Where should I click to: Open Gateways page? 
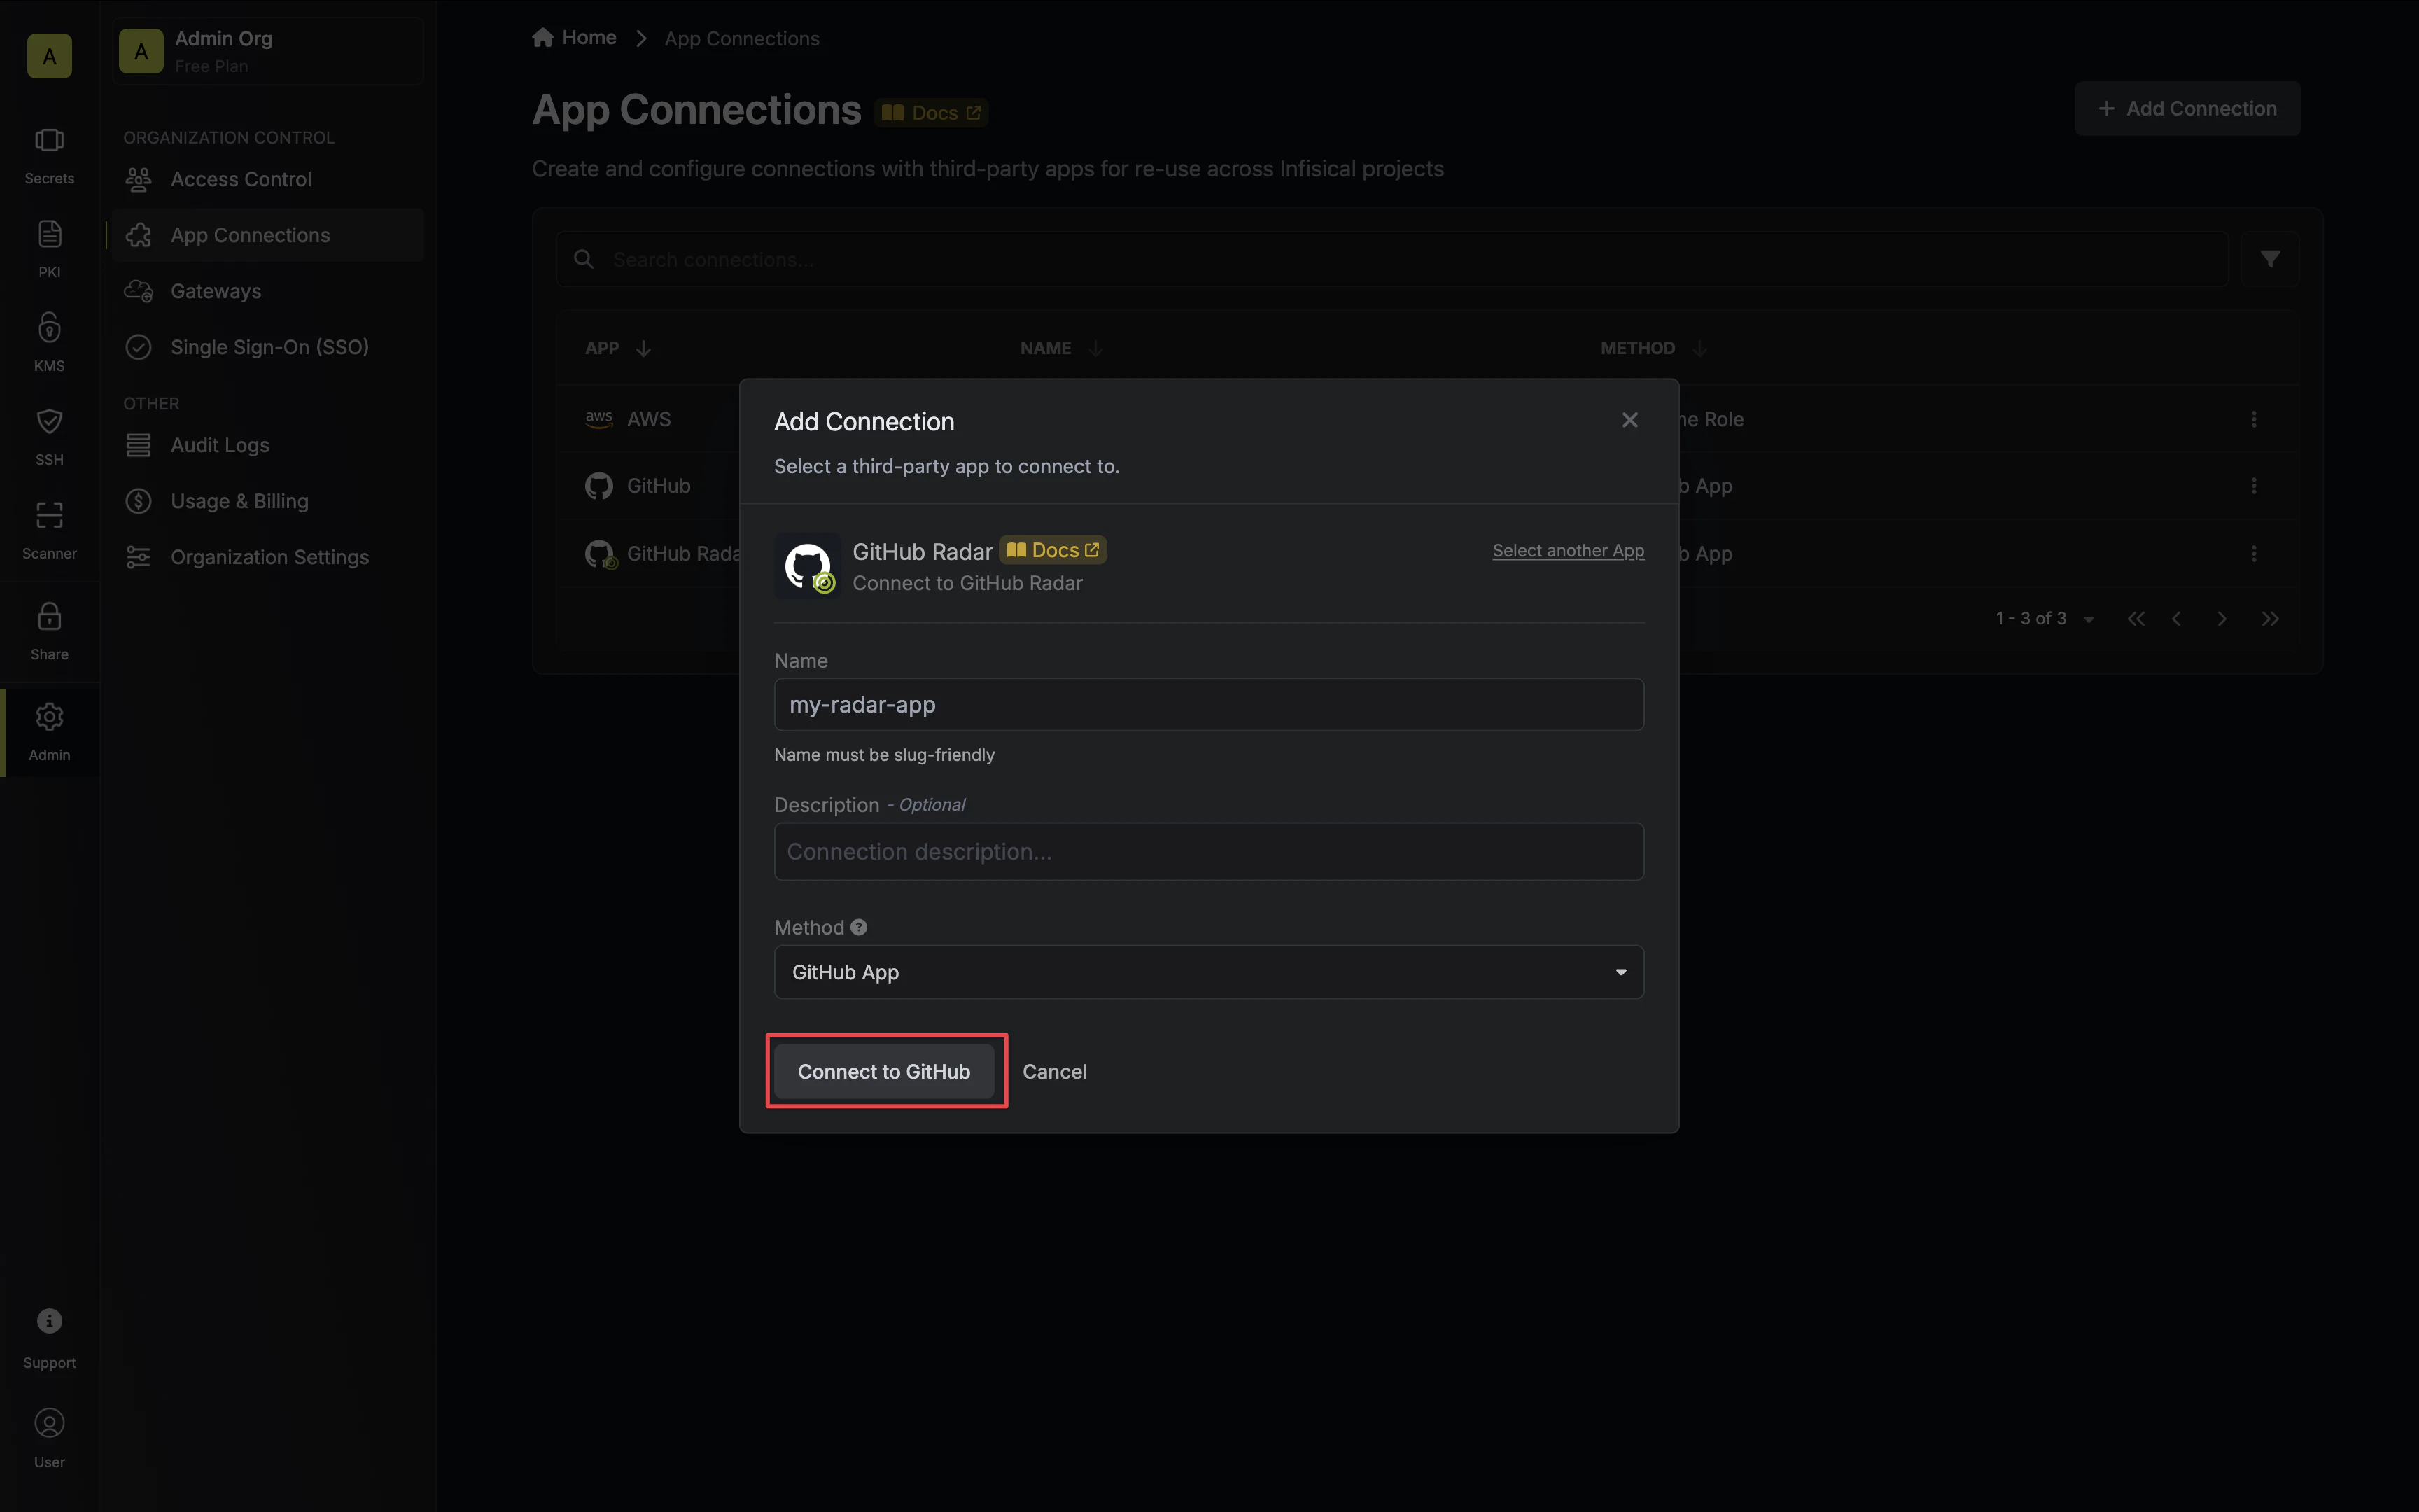point(268,291)
